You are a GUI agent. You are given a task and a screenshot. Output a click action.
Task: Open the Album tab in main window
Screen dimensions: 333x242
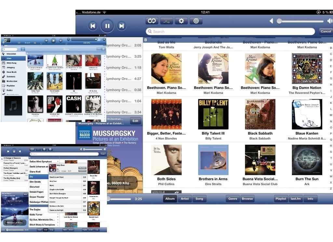pyautogui.click(x=170, y=199)
